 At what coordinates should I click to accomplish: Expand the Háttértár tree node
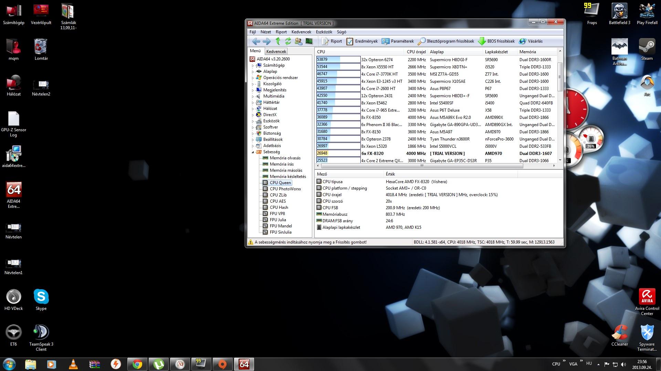coord(253,102)
